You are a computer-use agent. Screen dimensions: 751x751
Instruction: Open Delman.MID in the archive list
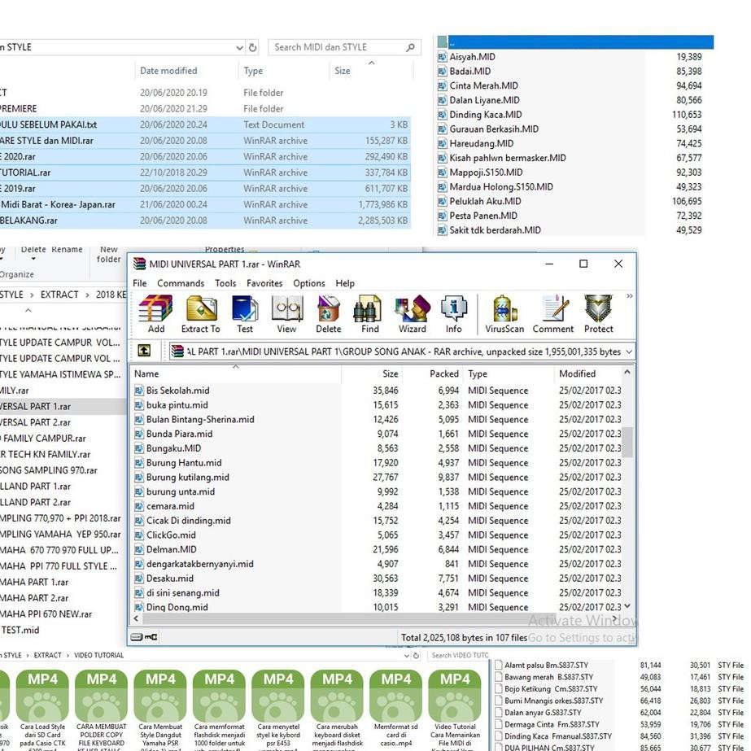click(x=171, y=549)
